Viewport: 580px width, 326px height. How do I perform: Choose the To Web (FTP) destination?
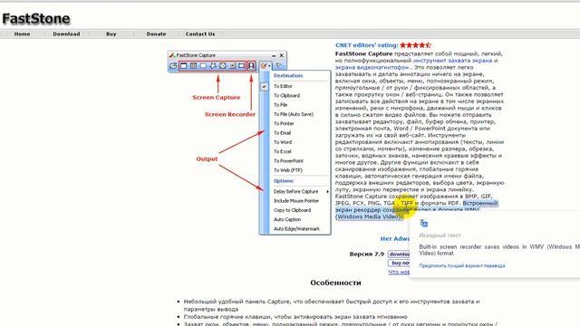[288, 170]
